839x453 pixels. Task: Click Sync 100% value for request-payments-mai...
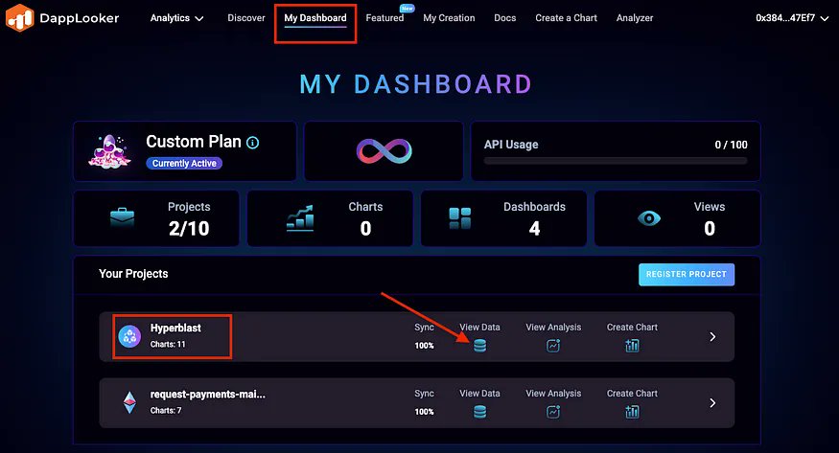[425, 412]
